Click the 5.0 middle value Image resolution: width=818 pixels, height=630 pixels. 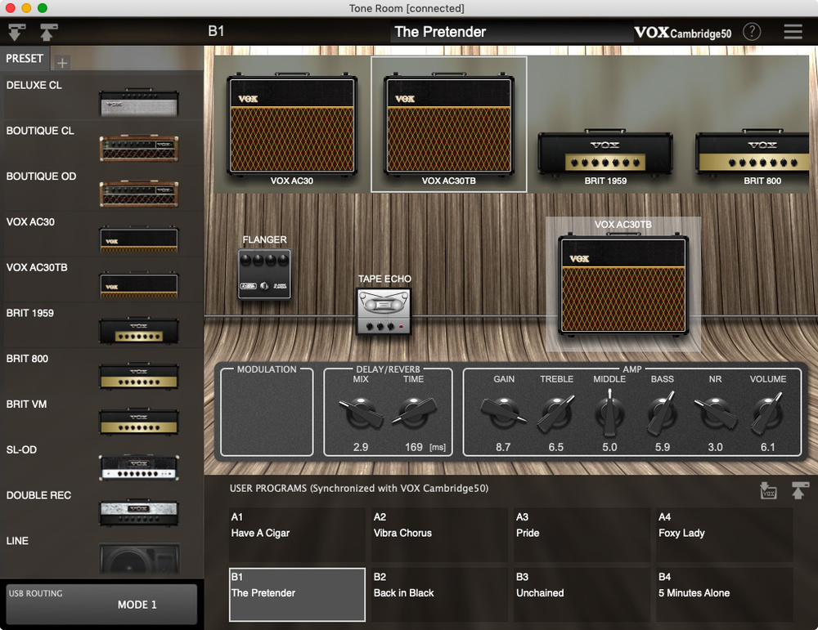coord(609,447)
